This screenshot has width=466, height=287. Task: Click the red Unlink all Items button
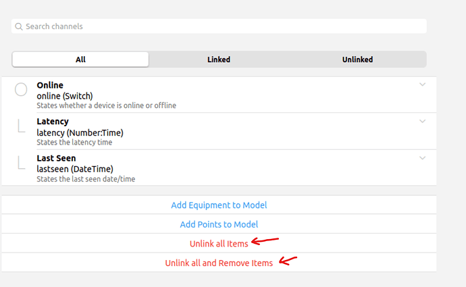(219, 244)
